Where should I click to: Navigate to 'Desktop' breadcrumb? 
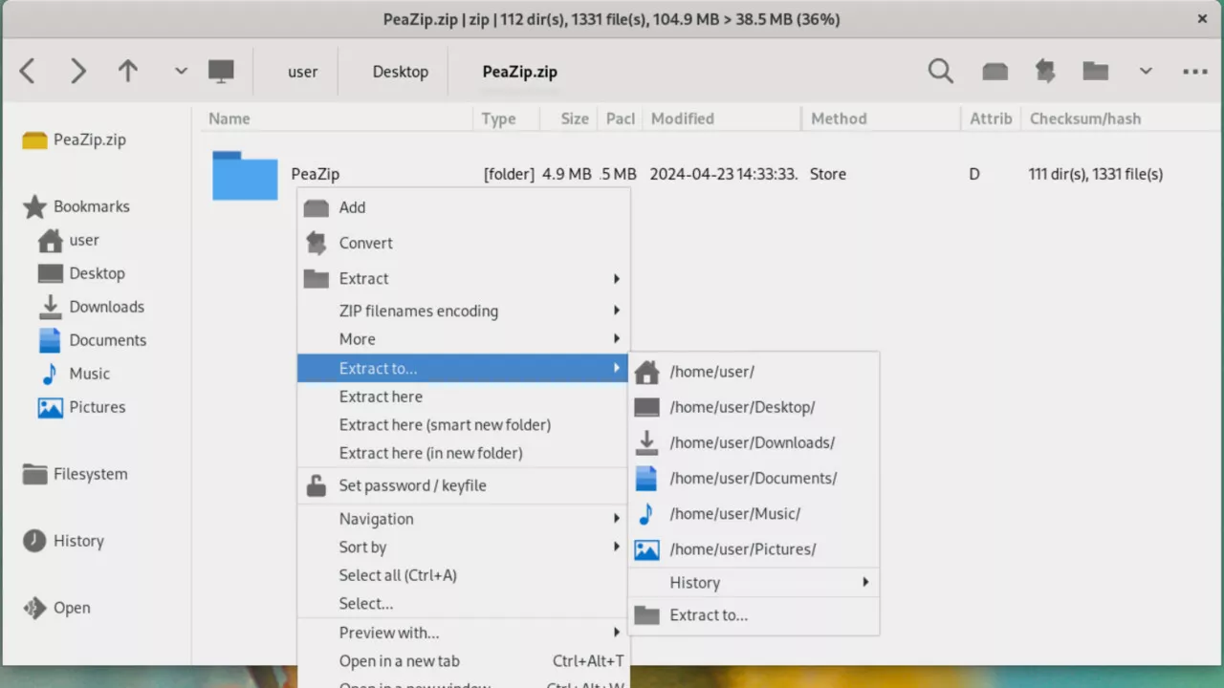[x=401, y=72]
